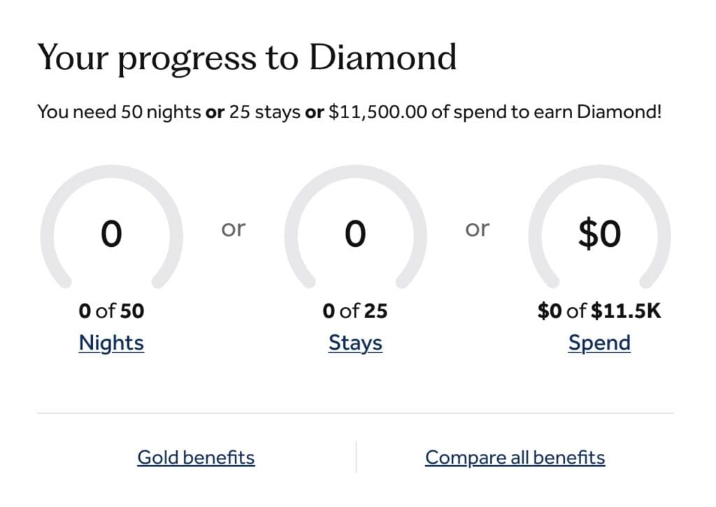The width and height of the screenshot is (716, 507).
Task: Open the Nights link
Action: coord(111,343)
